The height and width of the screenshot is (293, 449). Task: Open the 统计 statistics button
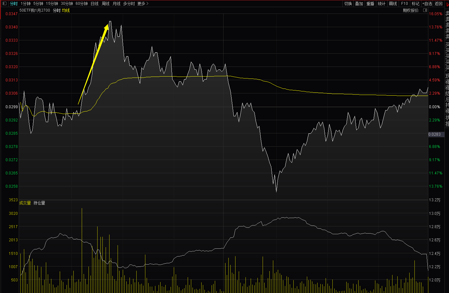click(381, 4)
